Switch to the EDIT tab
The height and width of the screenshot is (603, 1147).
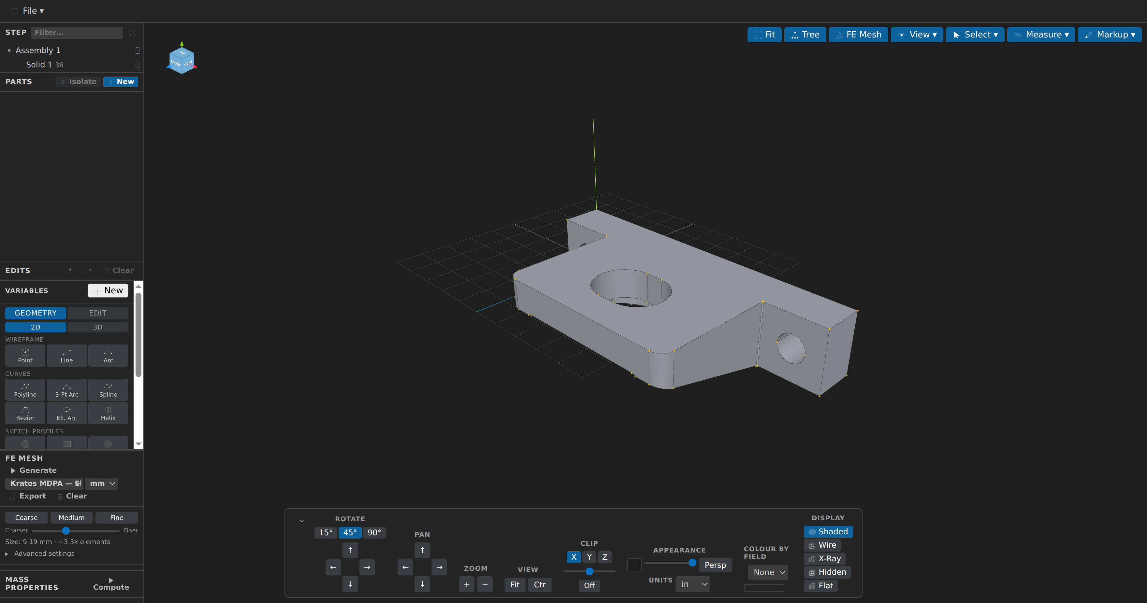(x=97, y=313)
